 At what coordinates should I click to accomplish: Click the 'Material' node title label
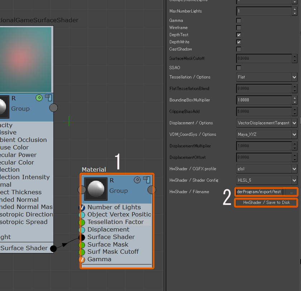pos(94,170)
